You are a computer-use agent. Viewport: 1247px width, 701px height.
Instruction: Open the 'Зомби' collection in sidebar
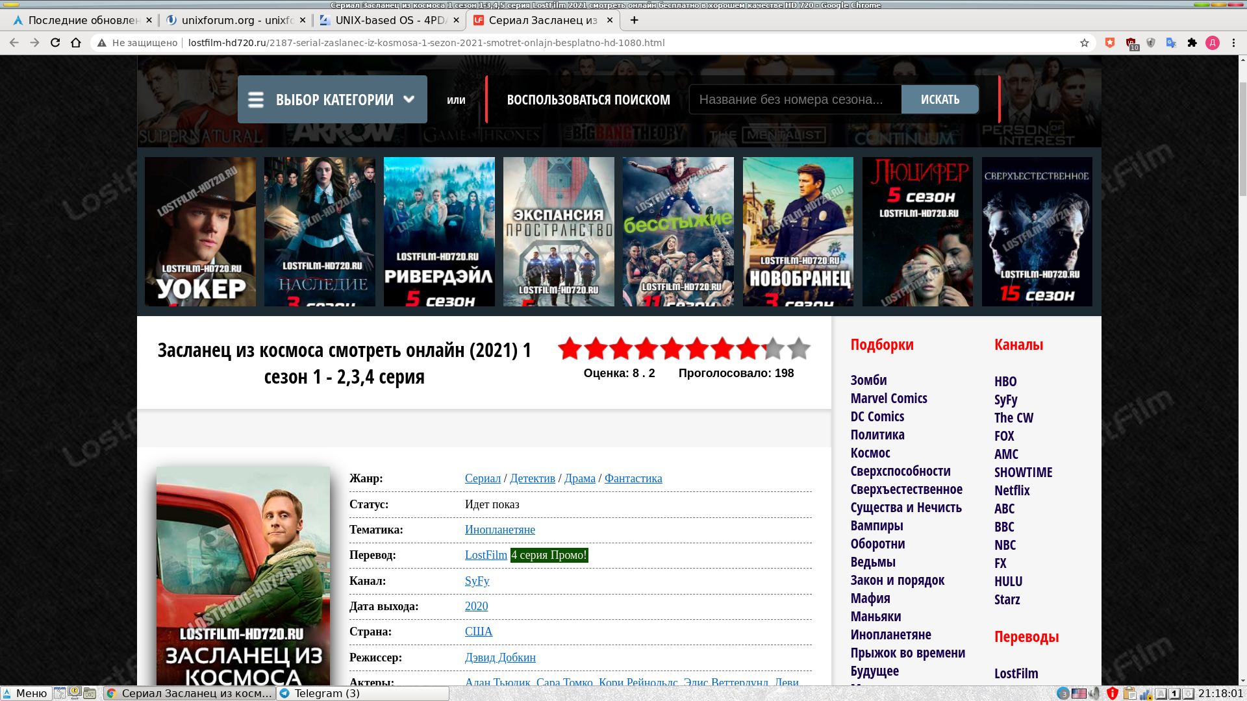pyautogui.click(x=868, y=380)
